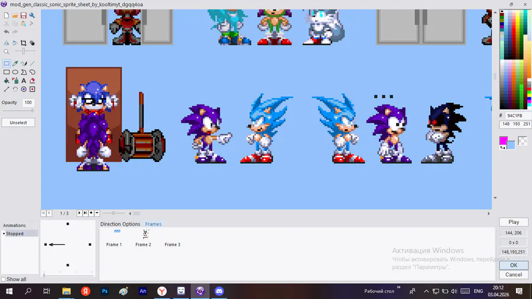532x299 pixels.
Task: Click the View action point icon
Action: click(33, 89)
